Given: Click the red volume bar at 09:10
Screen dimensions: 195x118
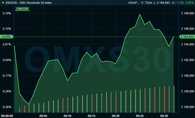Looking at the screenshot, I should [68, 105].
